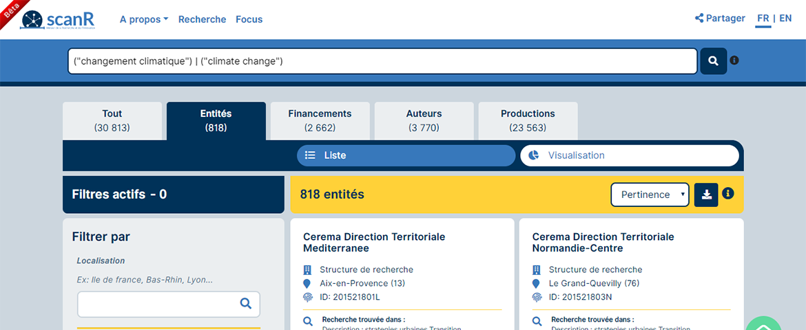Click the green scroll-to-top button
Screen dimensions: 806x330
point(763,324)
